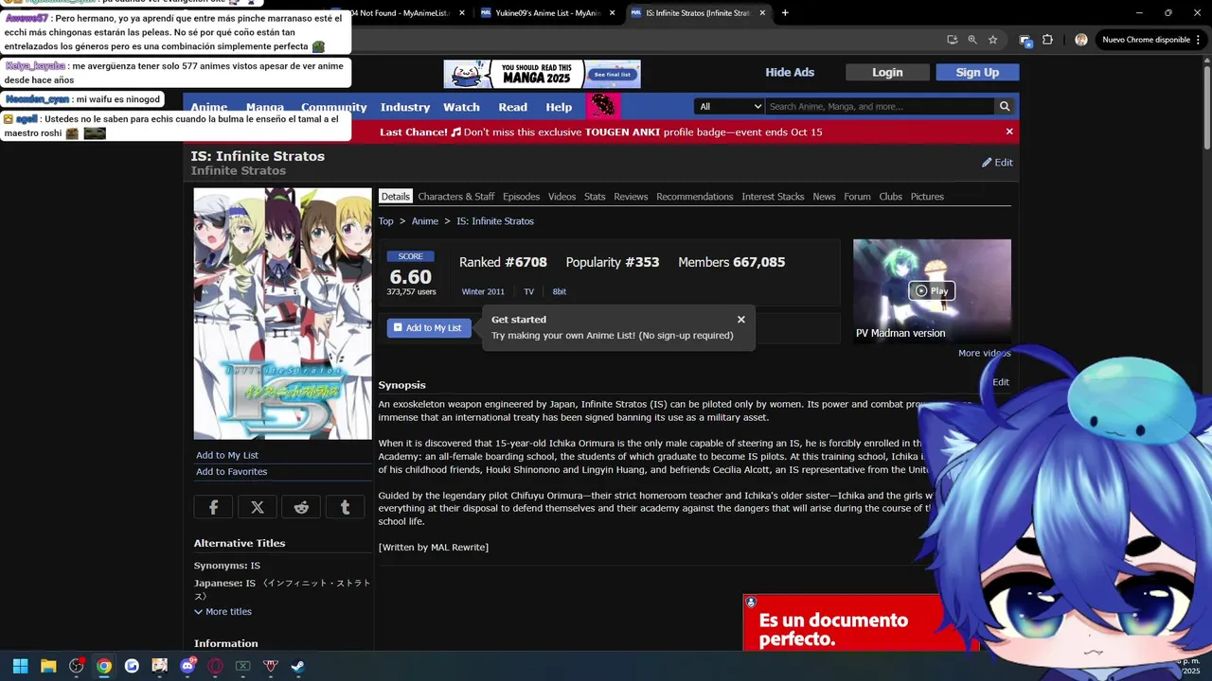Switch to the News tab

pos(824,197)
